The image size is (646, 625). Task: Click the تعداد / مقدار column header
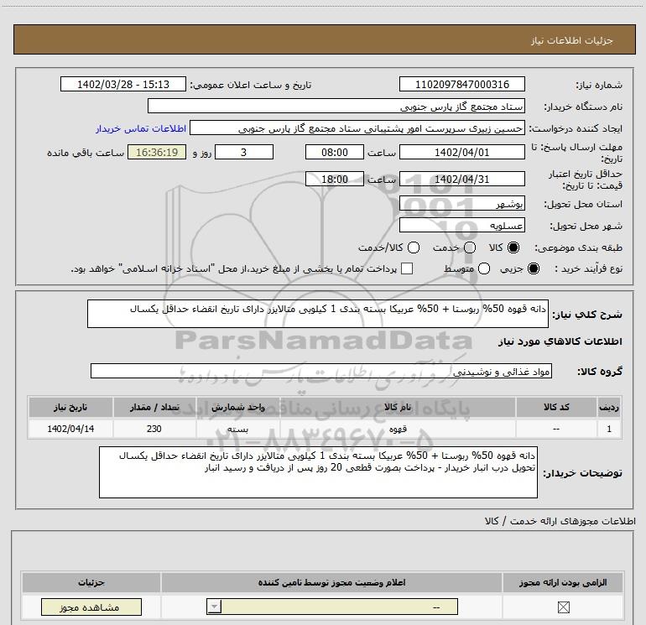click(154, 408)
